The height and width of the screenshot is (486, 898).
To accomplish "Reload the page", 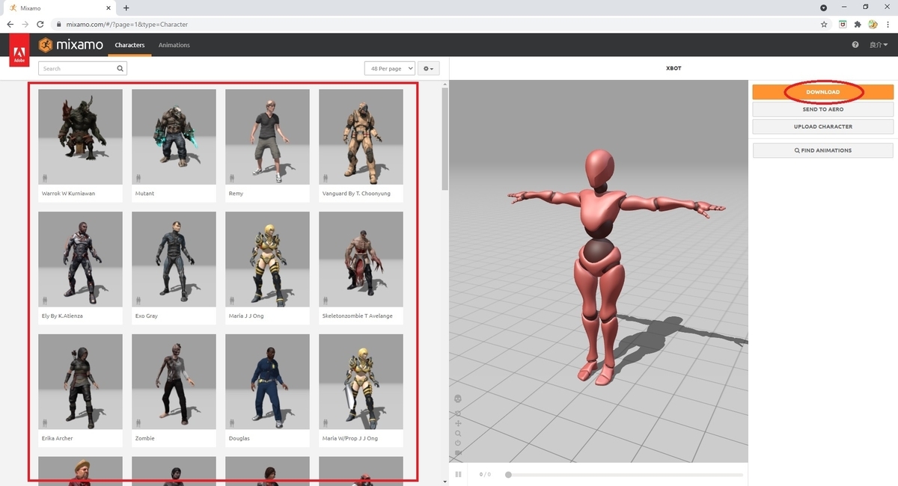I will [40, 24].
